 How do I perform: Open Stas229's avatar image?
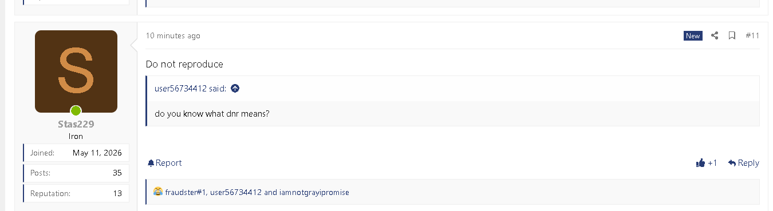point(76,71)
